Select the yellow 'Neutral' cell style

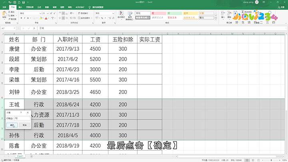click(190, 13)
